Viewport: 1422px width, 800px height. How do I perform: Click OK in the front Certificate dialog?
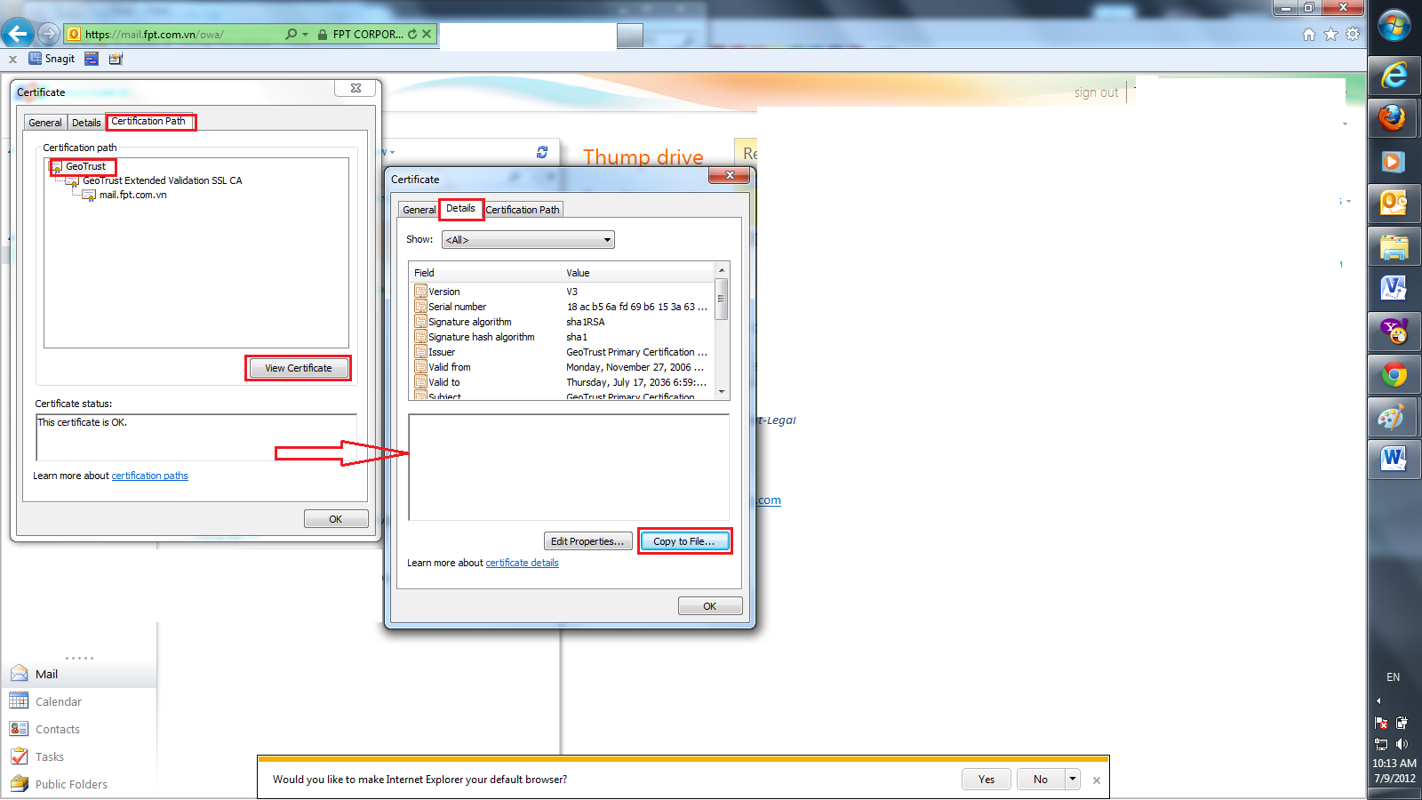pyautogui.click(x=710, y=606)
